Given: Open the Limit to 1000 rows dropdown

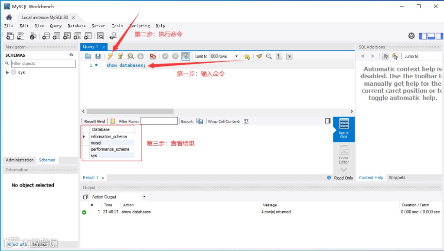Looking at the screenshot, I should pyautogui.click(x=216, y=56).
